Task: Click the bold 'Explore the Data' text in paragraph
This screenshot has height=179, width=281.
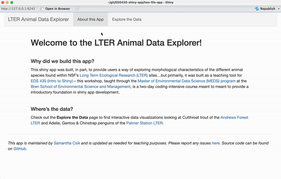Action: click(x=72, y=117)
